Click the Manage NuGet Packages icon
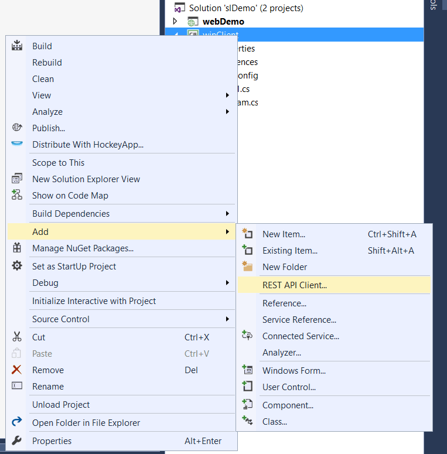The width and height of the screenshot is (447, 454). pyautogui.click(x=17, y=248)
